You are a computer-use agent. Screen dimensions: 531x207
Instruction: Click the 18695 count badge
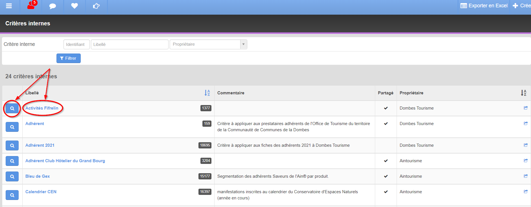click(x=205, y=145)
